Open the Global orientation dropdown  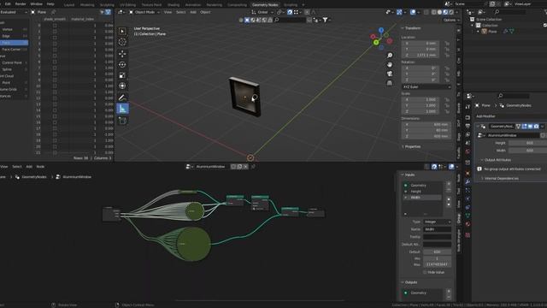click(262, 12)
